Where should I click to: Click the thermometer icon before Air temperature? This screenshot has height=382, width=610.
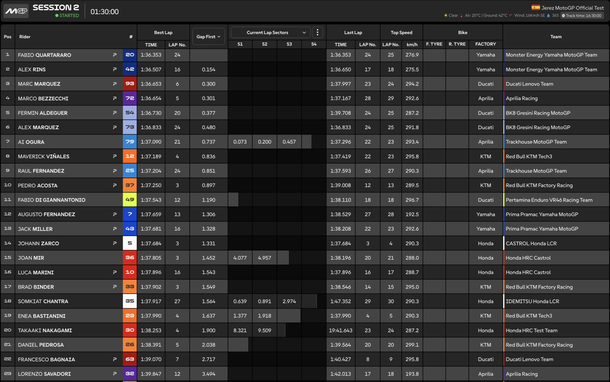pyautogui.click(x=461, y=16)
